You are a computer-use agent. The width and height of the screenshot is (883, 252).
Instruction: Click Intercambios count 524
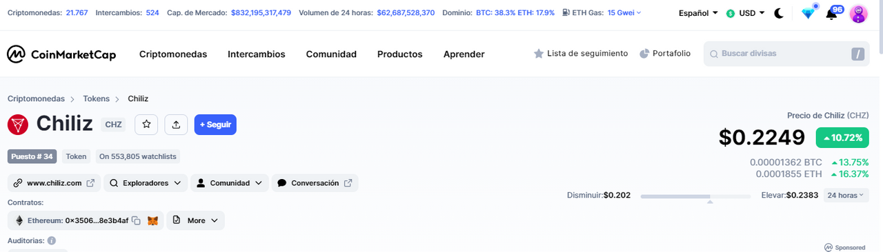tap(152, 12)
